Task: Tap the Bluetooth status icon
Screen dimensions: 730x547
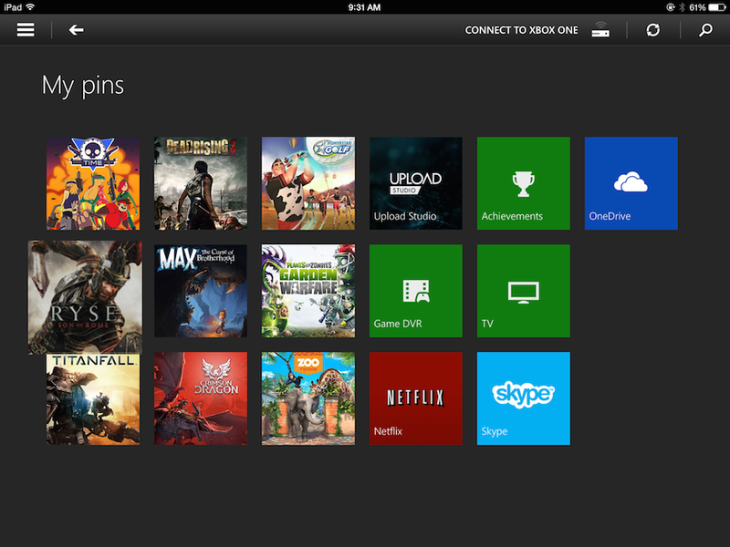Action: 682,7
